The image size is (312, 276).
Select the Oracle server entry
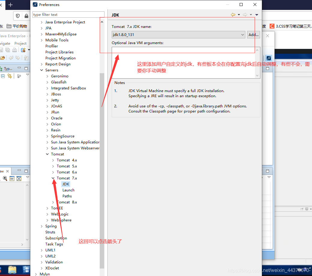(x=57, y=118)
